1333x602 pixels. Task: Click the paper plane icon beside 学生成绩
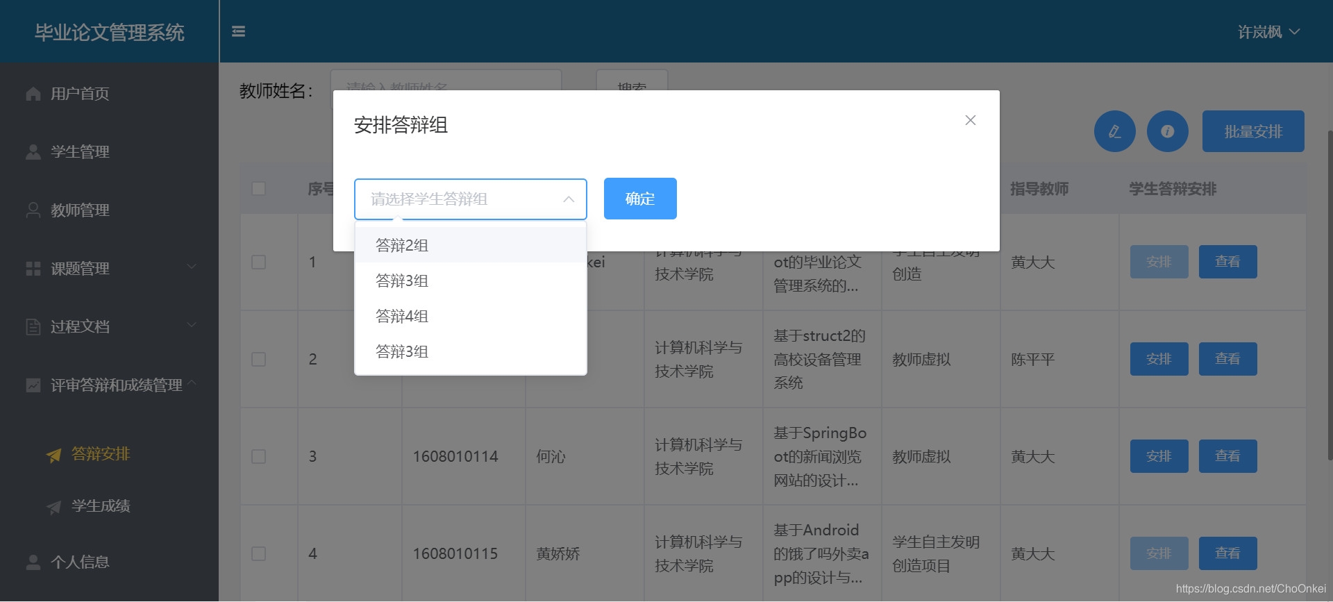(54, 507)
